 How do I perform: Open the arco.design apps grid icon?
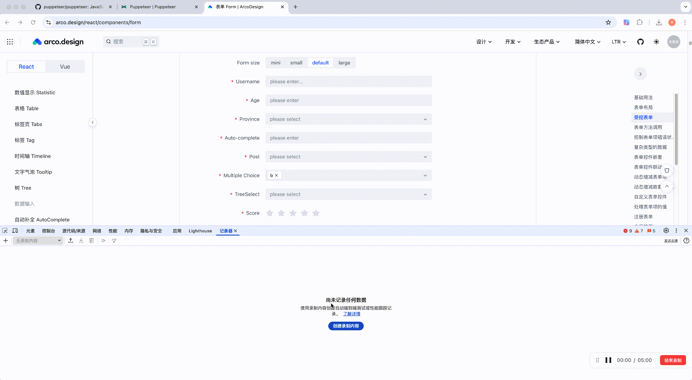click(x=10, y=42)
